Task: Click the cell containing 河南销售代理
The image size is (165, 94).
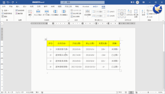Action: (61, 49)
